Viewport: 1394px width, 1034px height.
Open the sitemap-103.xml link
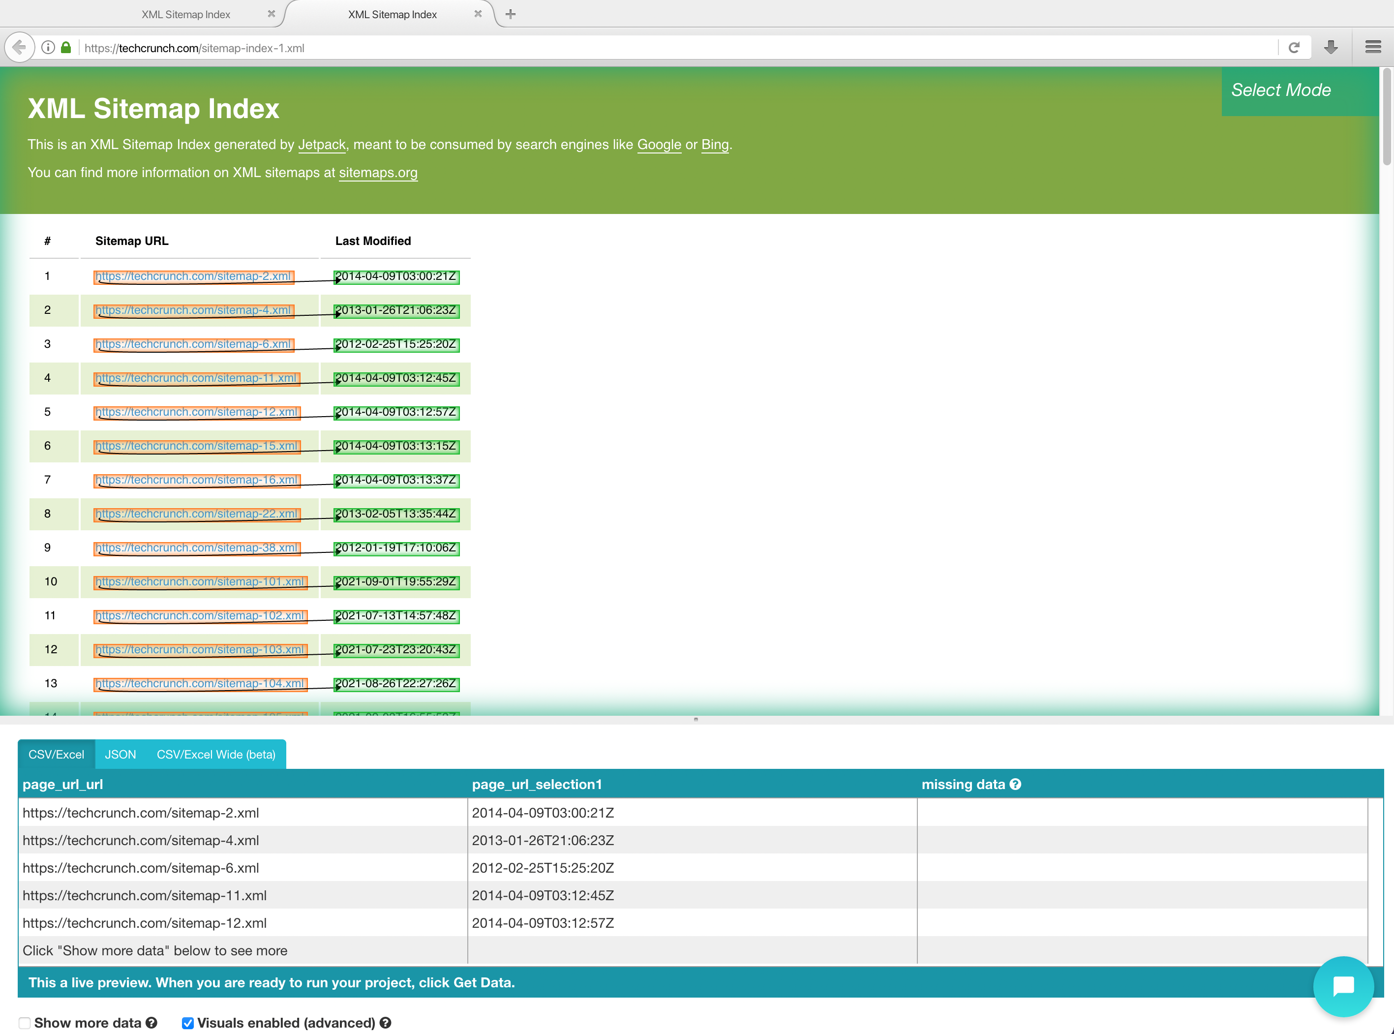[x=200, y=650]
